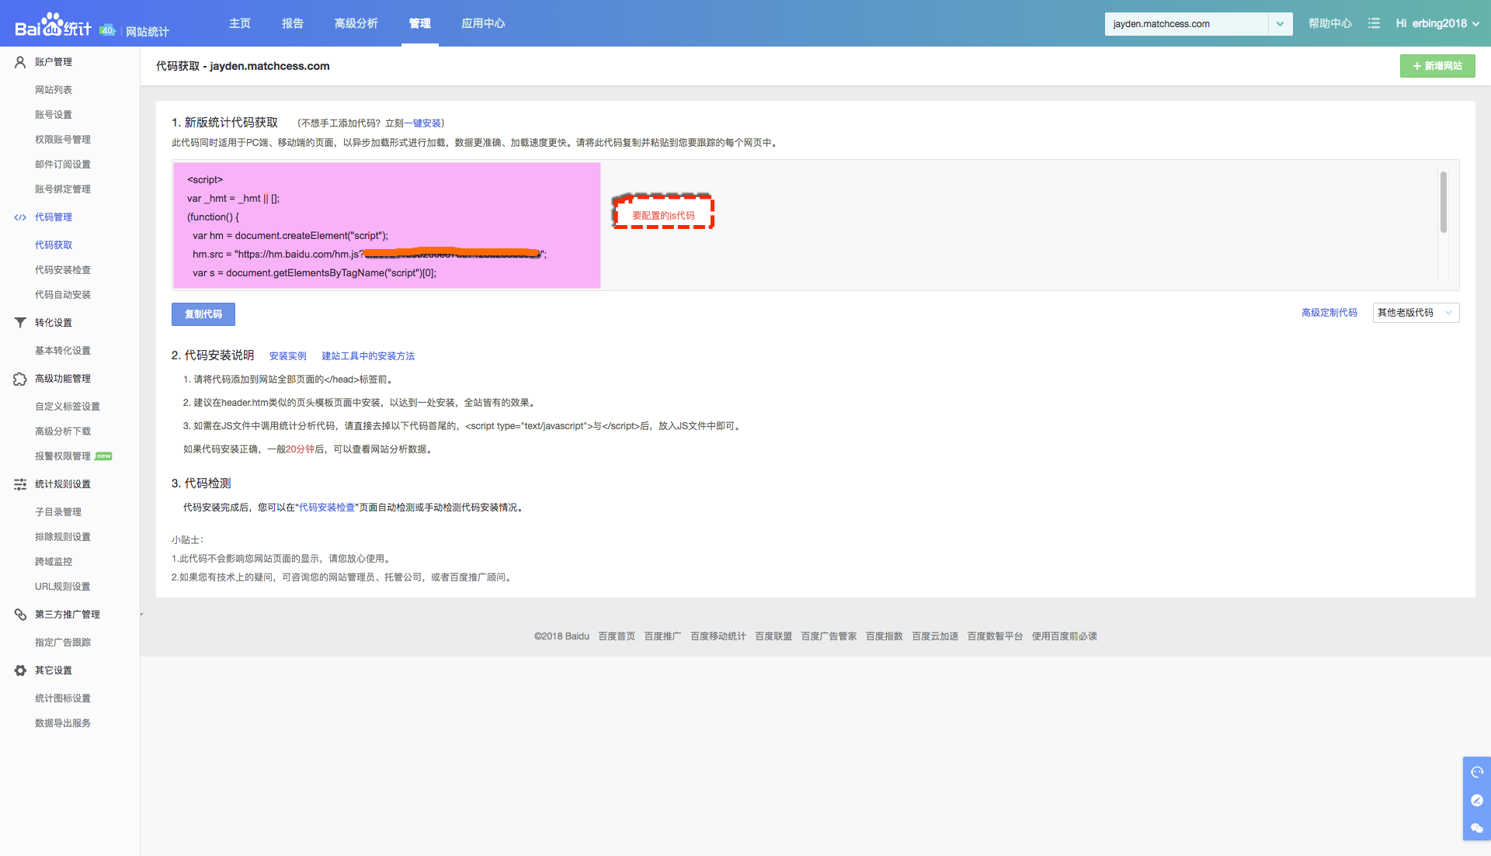The width and height of the screenshot is (1491, 856).
Task: Click the 代码管理 code bracket icon
Action: coord(20,217)
